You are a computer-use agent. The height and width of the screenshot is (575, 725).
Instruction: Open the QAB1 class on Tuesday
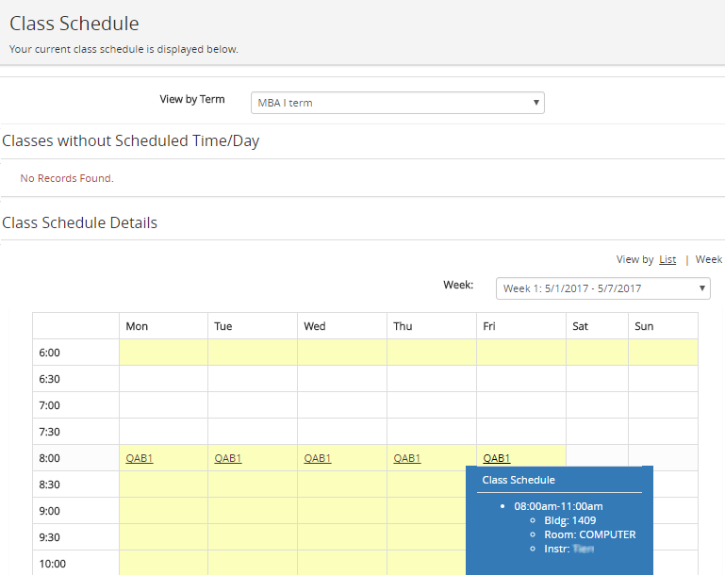coord(228,458)
